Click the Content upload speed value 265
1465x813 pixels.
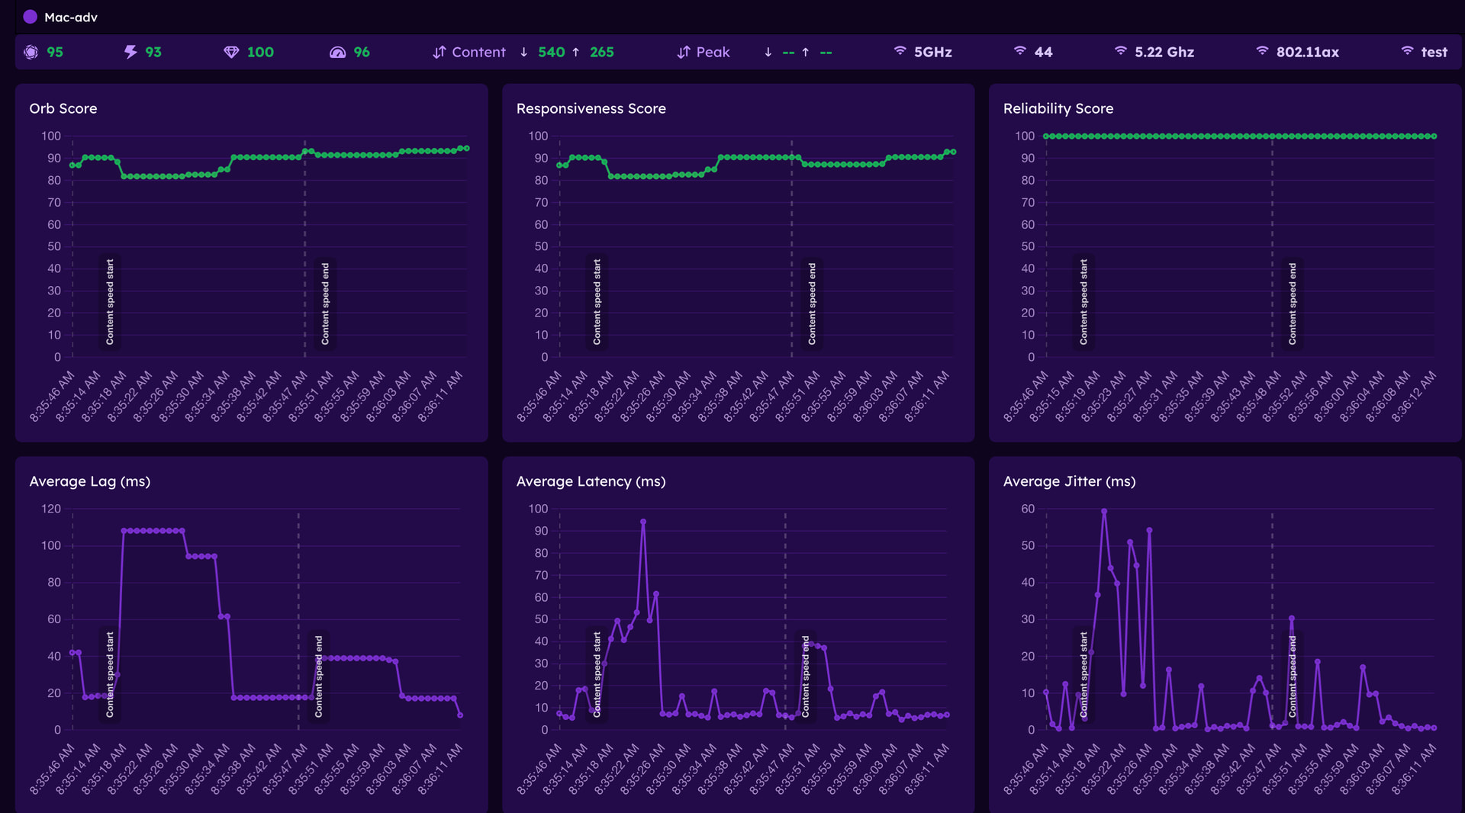[601, 52]
